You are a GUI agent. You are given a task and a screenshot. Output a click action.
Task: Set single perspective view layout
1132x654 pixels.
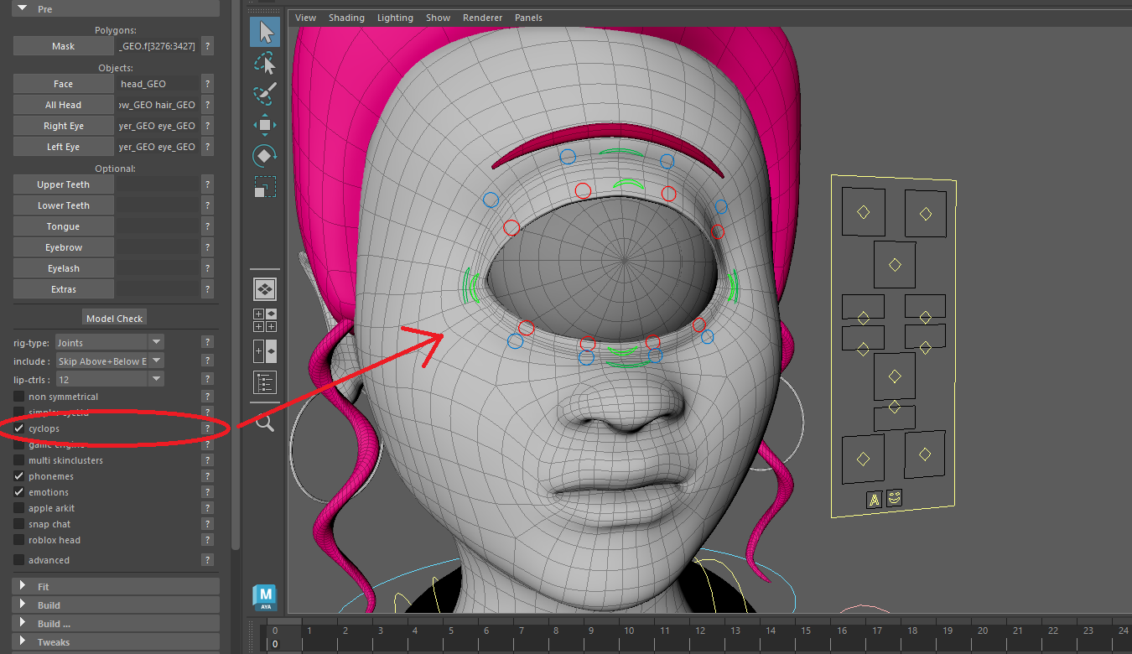click(x=265, y=289)
